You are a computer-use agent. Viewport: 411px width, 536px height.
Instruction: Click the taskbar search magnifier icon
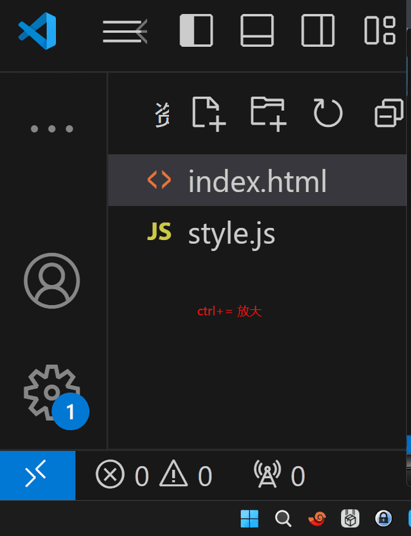pos(283,518)
